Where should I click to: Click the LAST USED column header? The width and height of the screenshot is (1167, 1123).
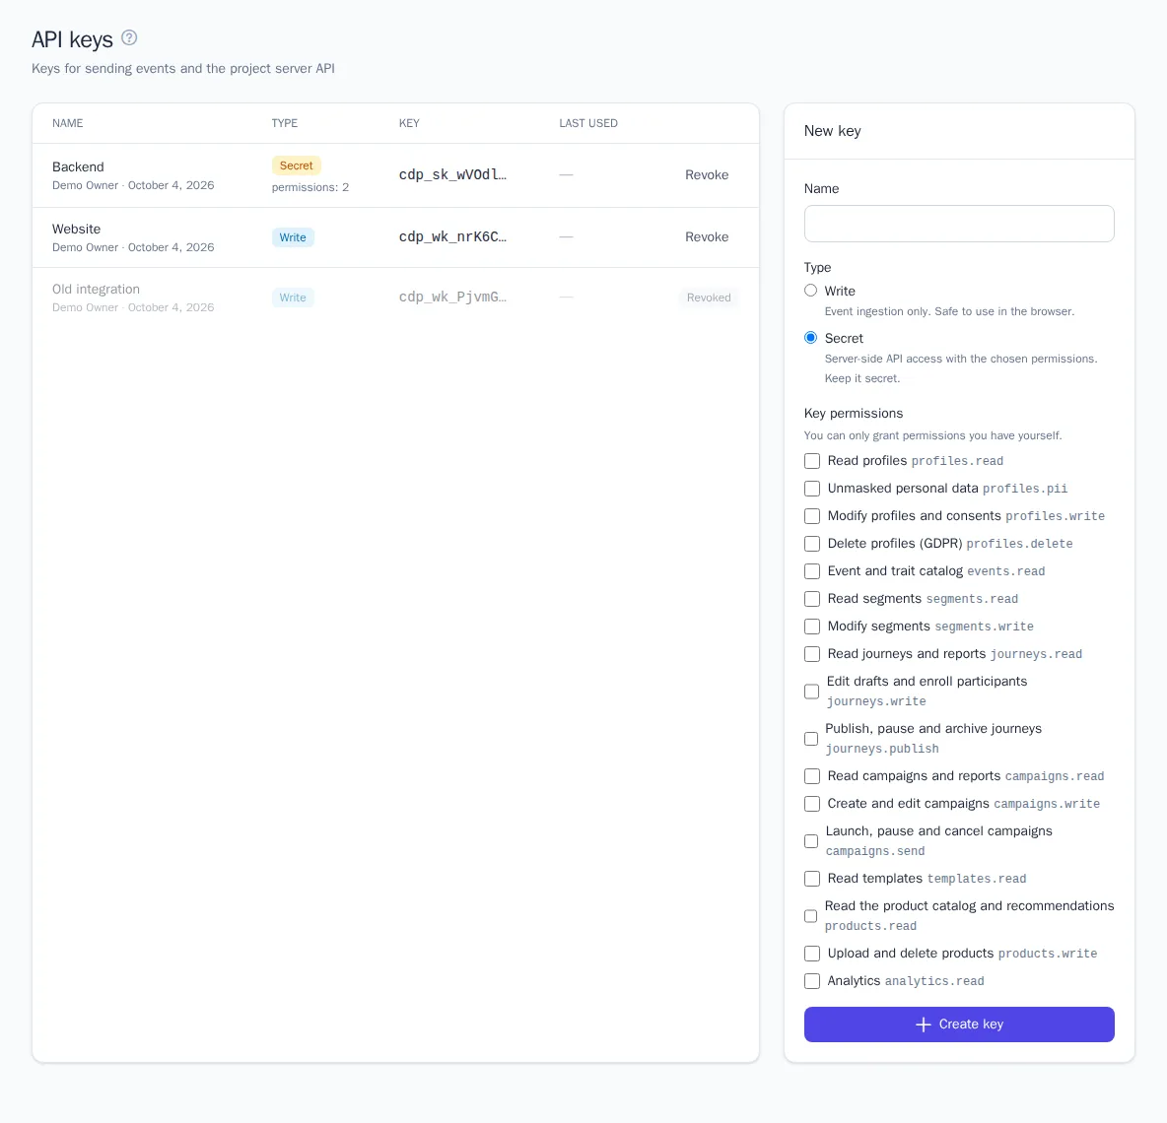tap(588, 123)
